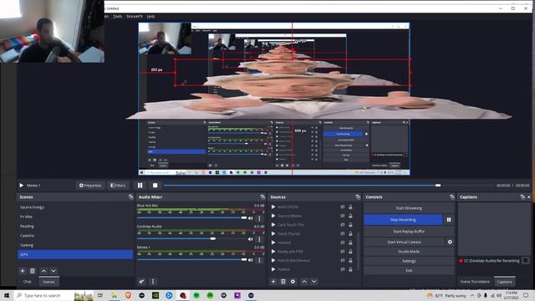Open virtual camera configuration gear
This screenshot has height=301, width=535.
pyautogui.click(x=450, y=242)
